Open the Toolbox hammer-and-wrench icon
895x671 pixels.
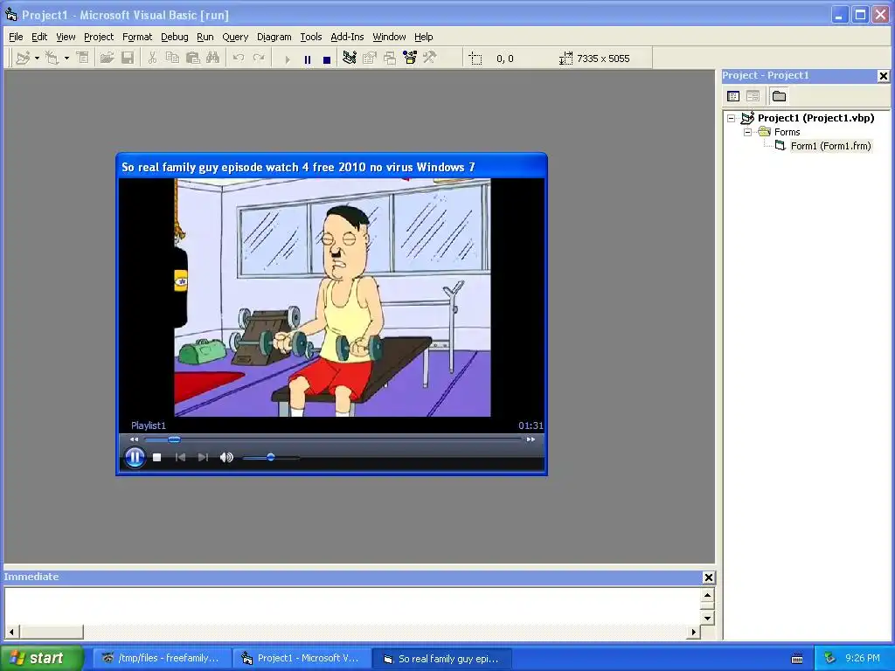(429, 59)
